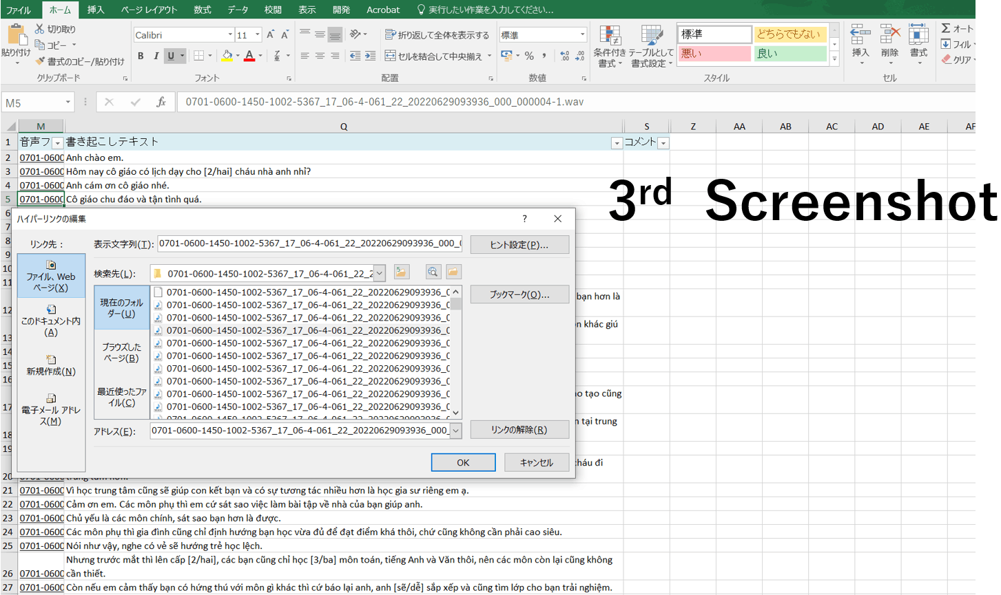Image resolution: width=1001 pixels, height=595 pixels.
Task: Increase font size with large A button
Action: coord(271,34)
